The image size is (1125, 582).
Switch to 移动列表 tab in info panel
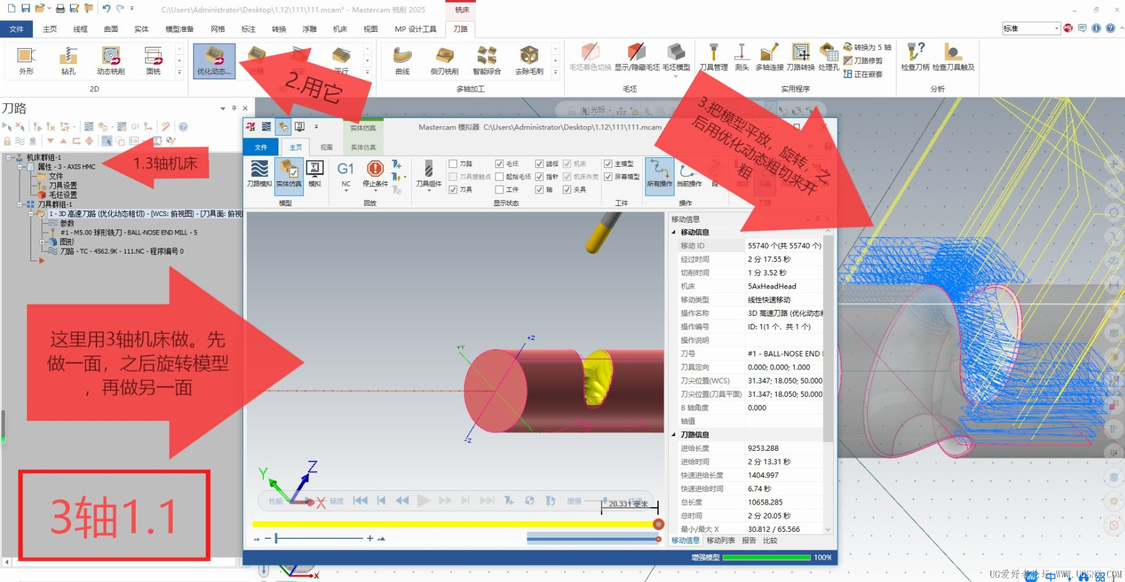(720, 541)
